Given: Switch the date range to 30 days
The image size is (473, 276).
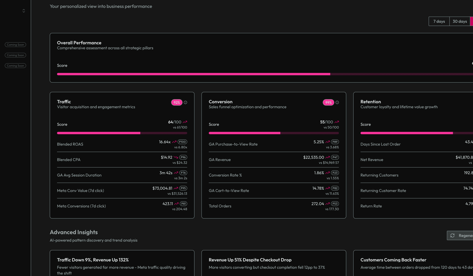Looking at the screenshot, I should [x=460, y=21].
